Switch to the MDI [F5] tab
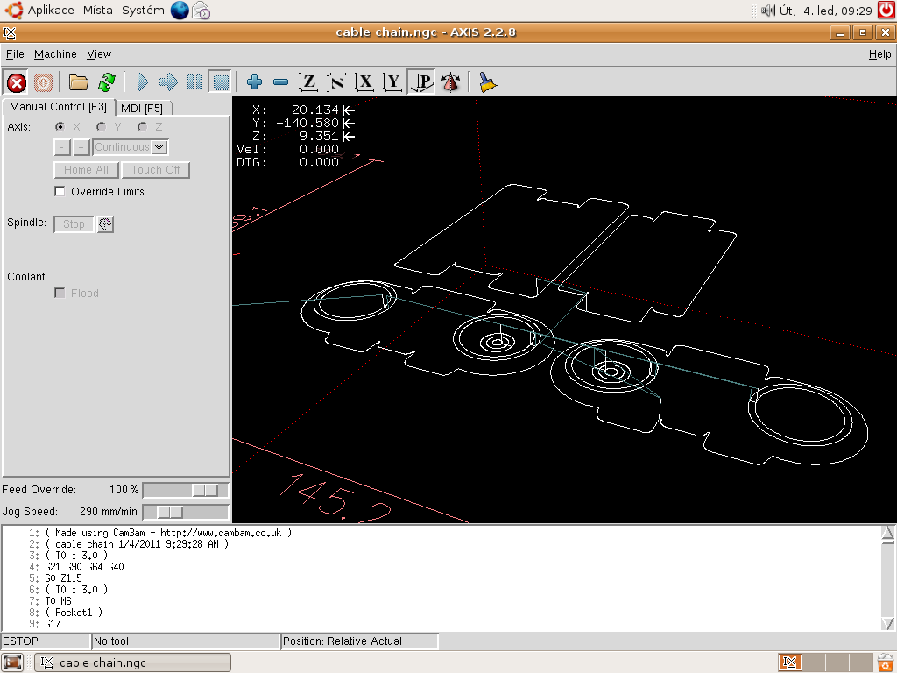Screen dimensions: 897x673 142,108
